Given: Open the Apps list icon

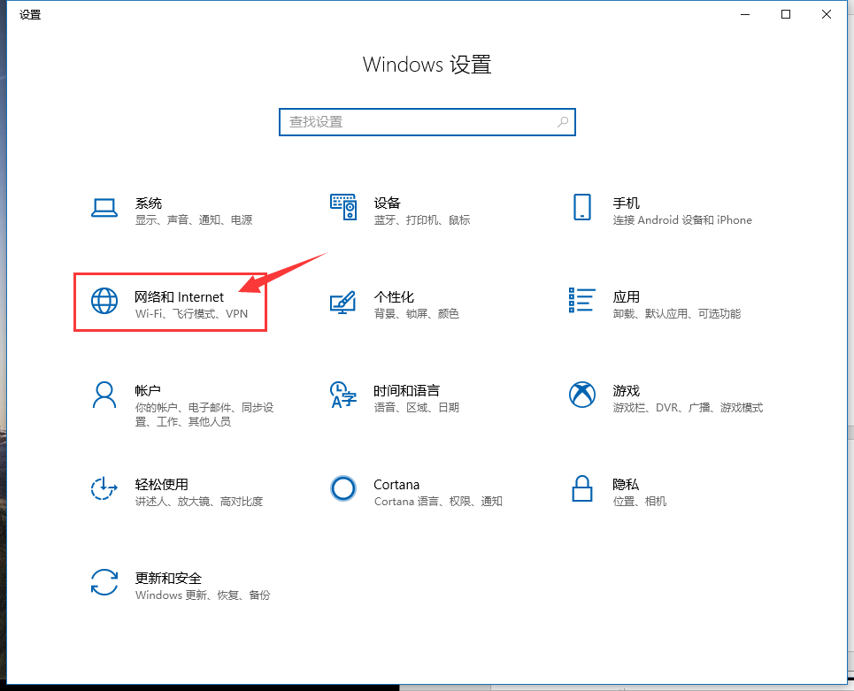Looking at the screenshot, I should [x=581, y=300].
